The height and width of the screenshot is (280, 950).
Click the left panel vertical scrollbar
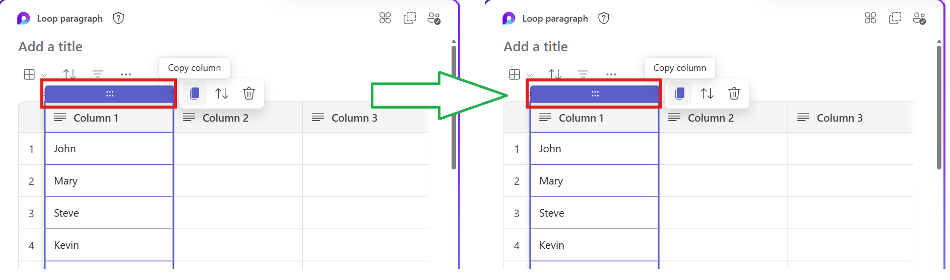point(454,106)
